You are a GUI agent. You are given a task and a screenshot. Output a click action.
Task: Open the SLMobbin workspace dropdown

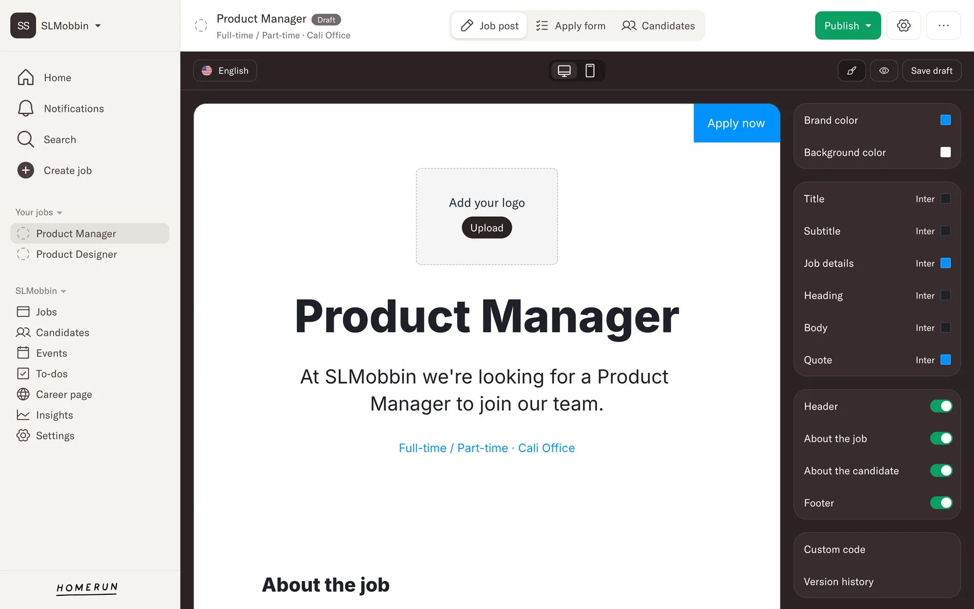(71, 25)
